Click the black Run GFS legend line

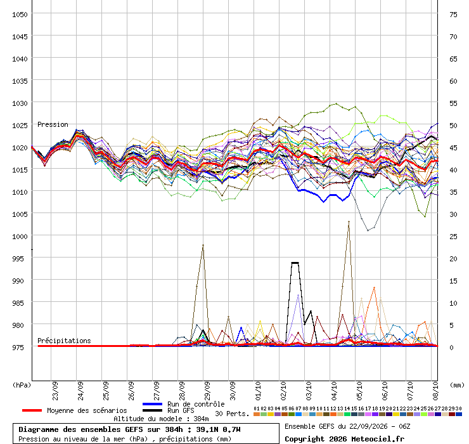point(153,410)
